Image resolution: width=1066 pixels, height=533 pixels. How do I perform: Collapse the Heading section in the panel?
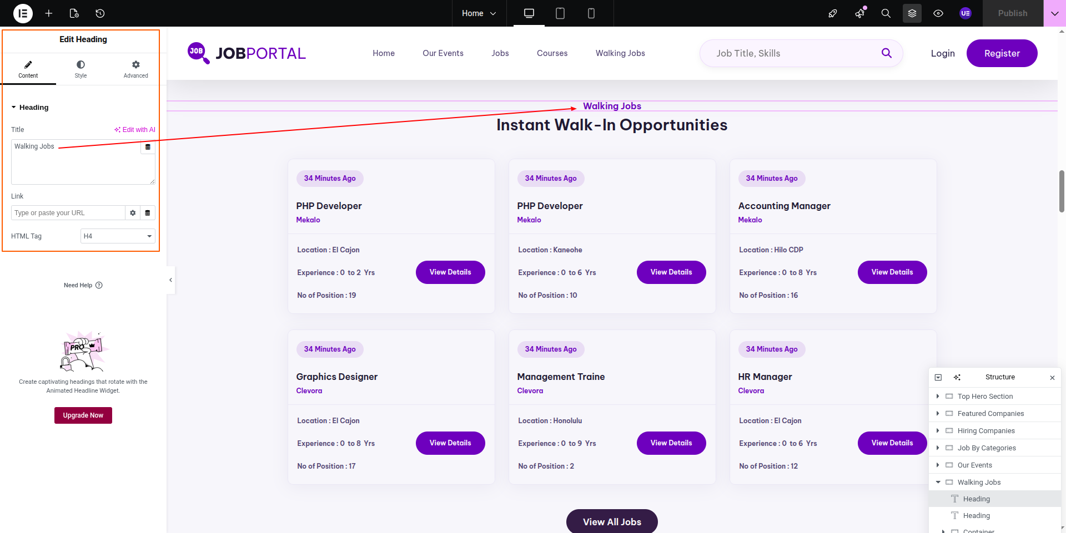(x=14, y=108)
